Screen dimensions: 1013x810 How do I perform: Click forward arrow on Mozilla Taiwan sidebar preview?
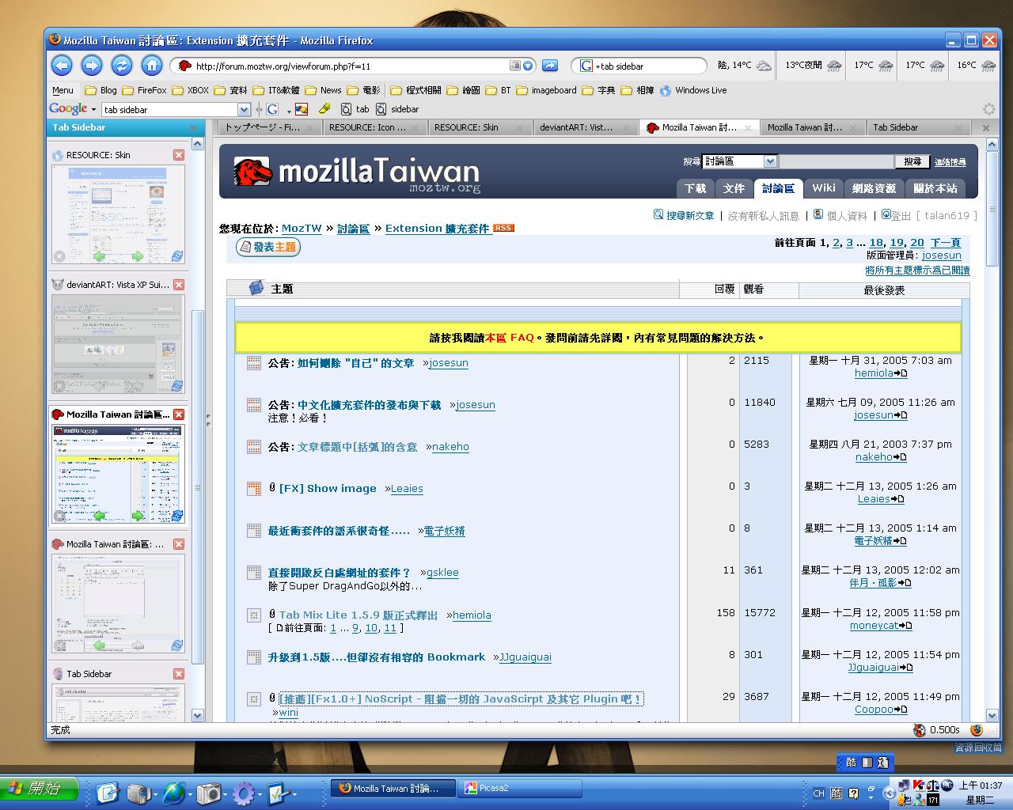[x=138, y=516]
